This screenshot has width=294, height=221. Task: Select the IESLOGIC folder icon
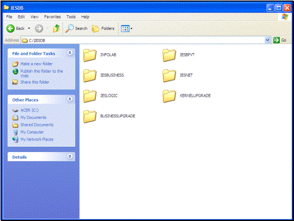click(90, 96)
